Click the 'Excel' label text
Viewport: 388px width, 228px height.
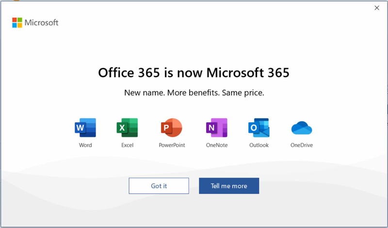click(x=127, y=145)
